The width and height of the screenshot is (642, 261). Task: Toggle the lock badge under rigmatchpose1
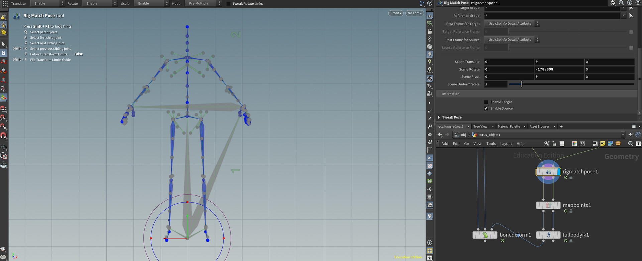pyautogui.click(x=571, y=178)
